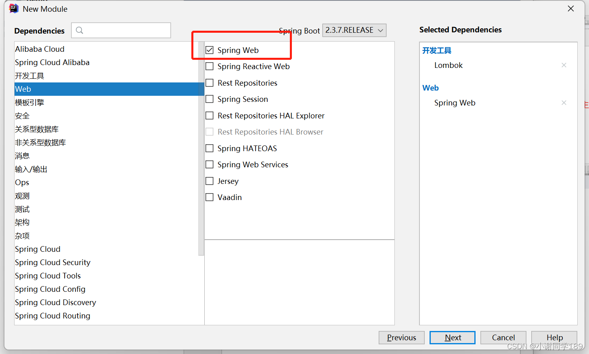Check the Rest Repositories option
The image size is (589, 354).
[x=210, y=83]
